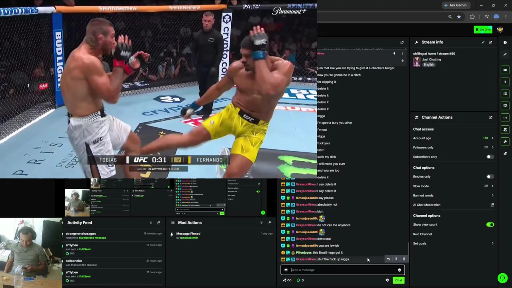This screenshot has width=512, height=288.
Task: Delete the hovered chat message
Action: 404,259
